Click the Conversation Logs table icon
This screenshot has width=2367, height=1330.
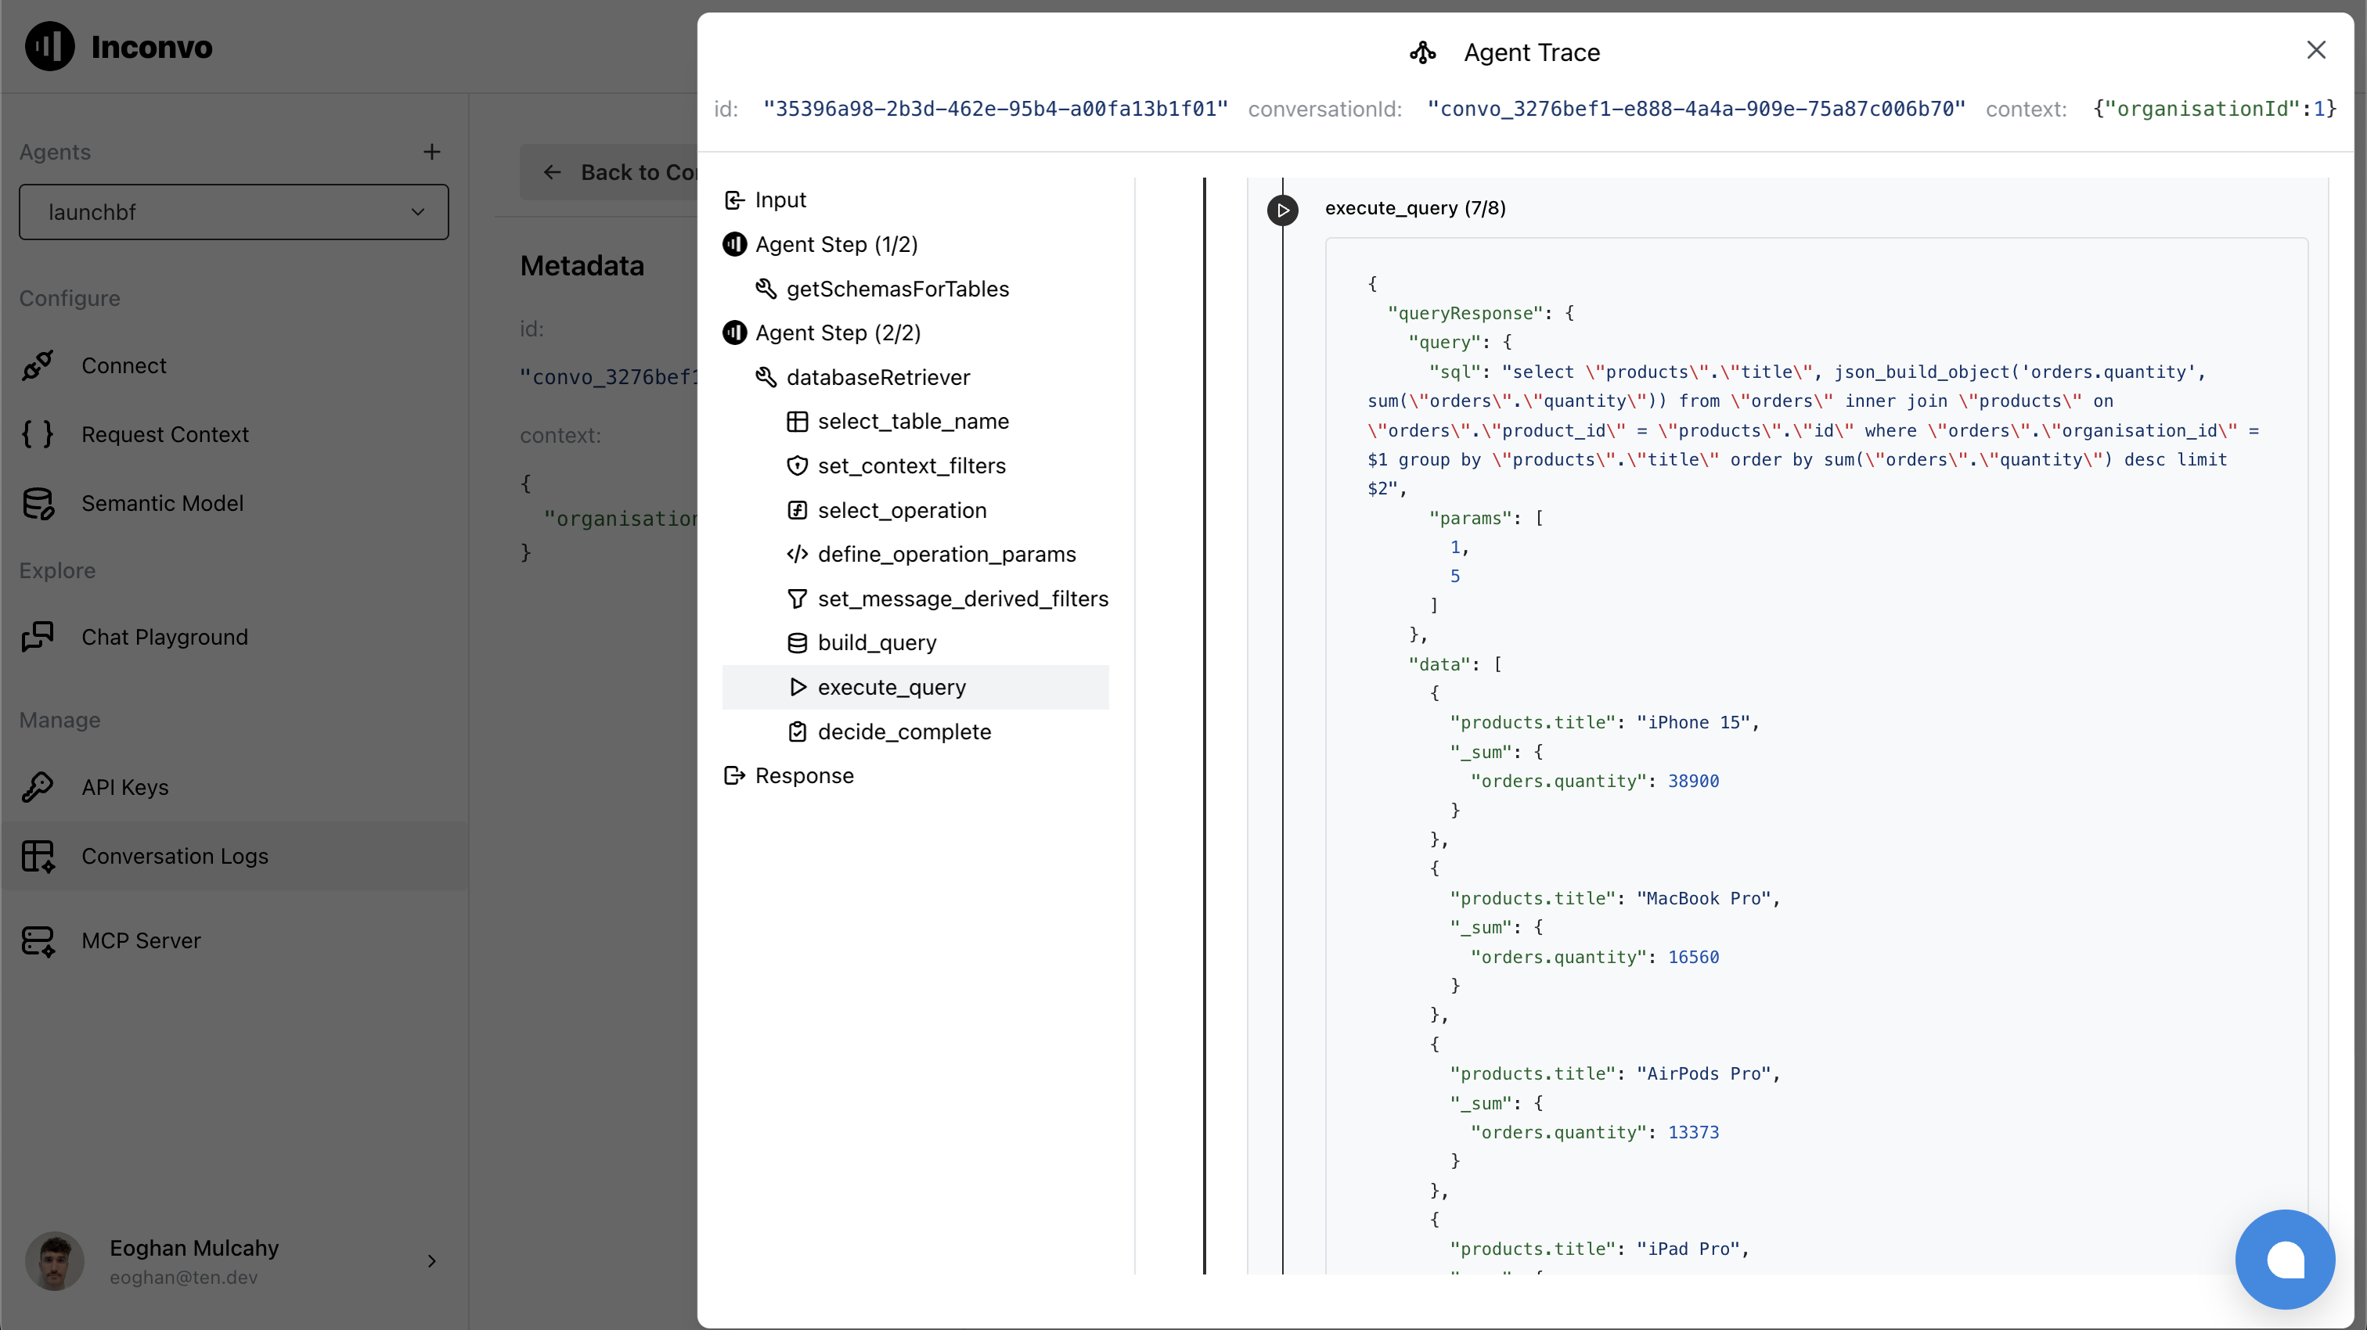coord(38,856)
